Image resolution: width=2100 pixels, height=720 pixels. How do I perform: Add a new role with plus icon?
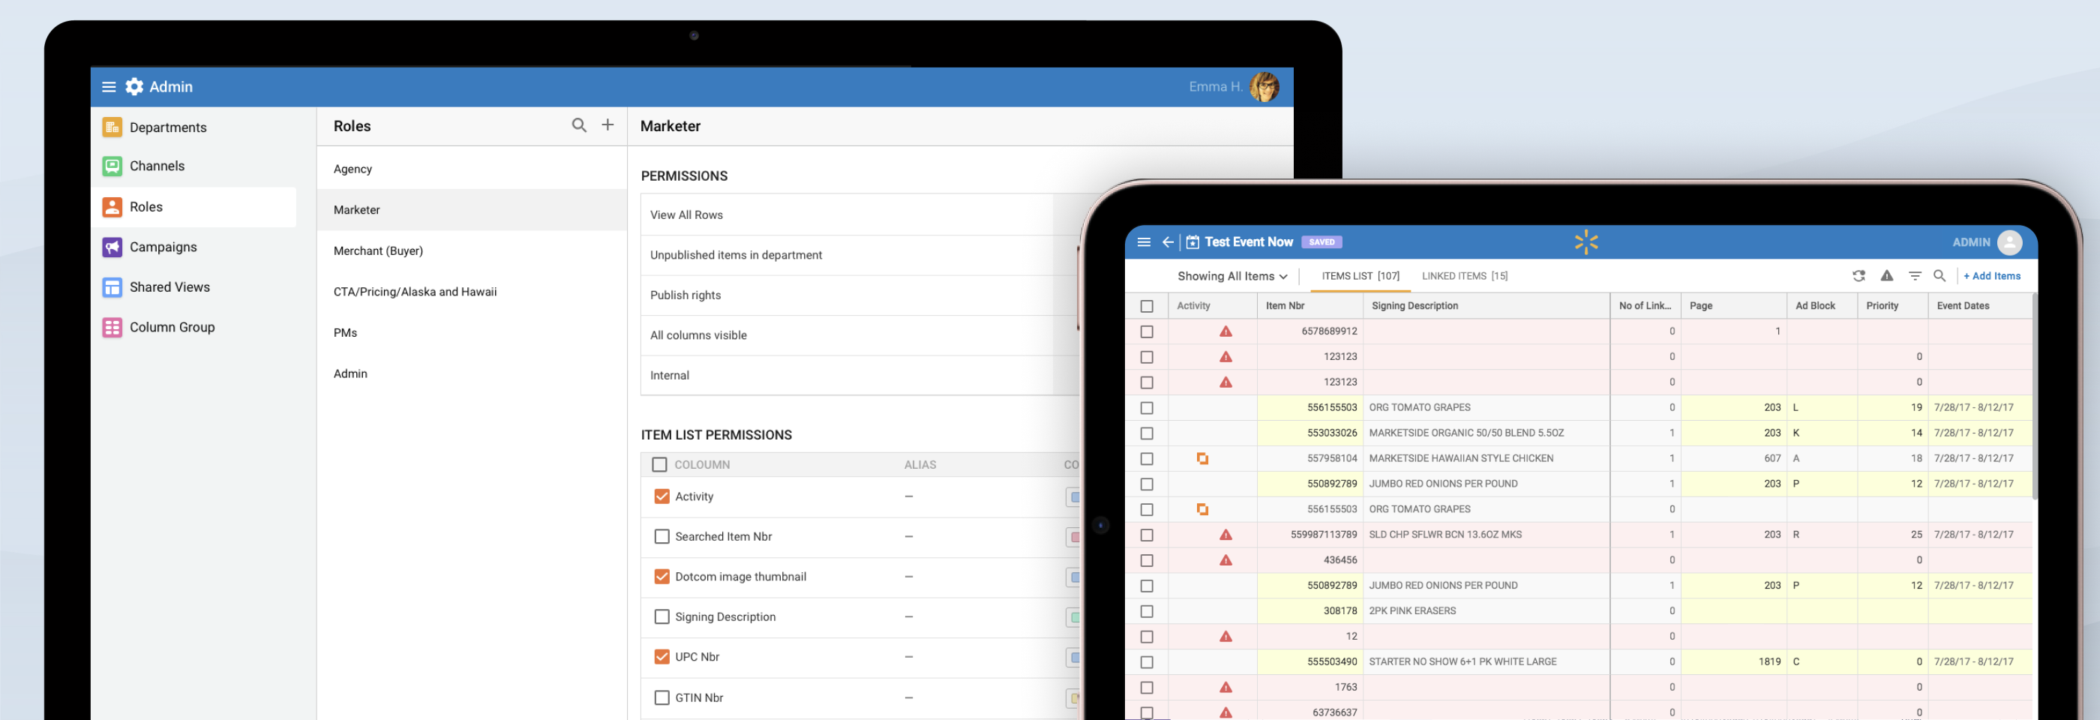[x=607, y=125]
